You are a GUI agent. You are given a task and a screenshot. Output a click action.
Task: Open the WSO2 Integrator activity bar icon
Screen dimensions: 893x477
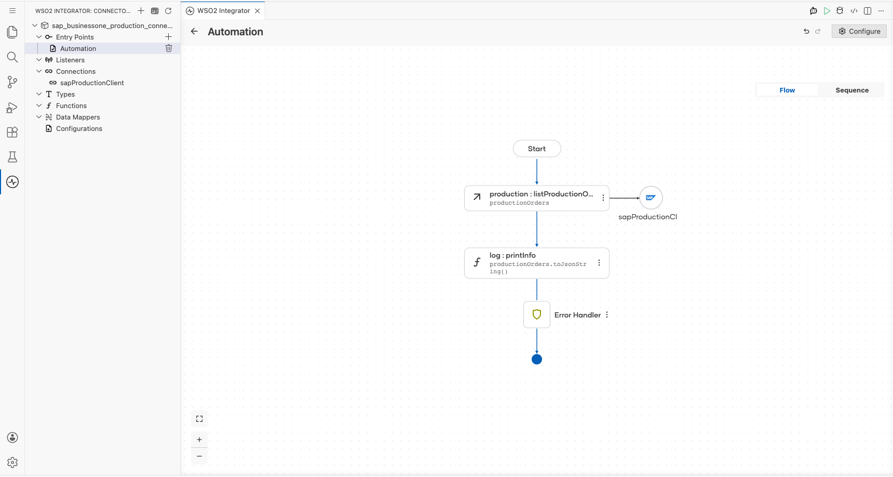12,182
